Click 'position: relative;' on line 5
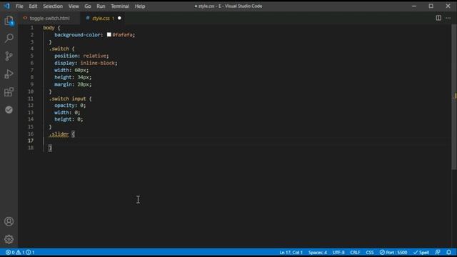This screenshot has height=257, width=457. [x=81, y=56]
